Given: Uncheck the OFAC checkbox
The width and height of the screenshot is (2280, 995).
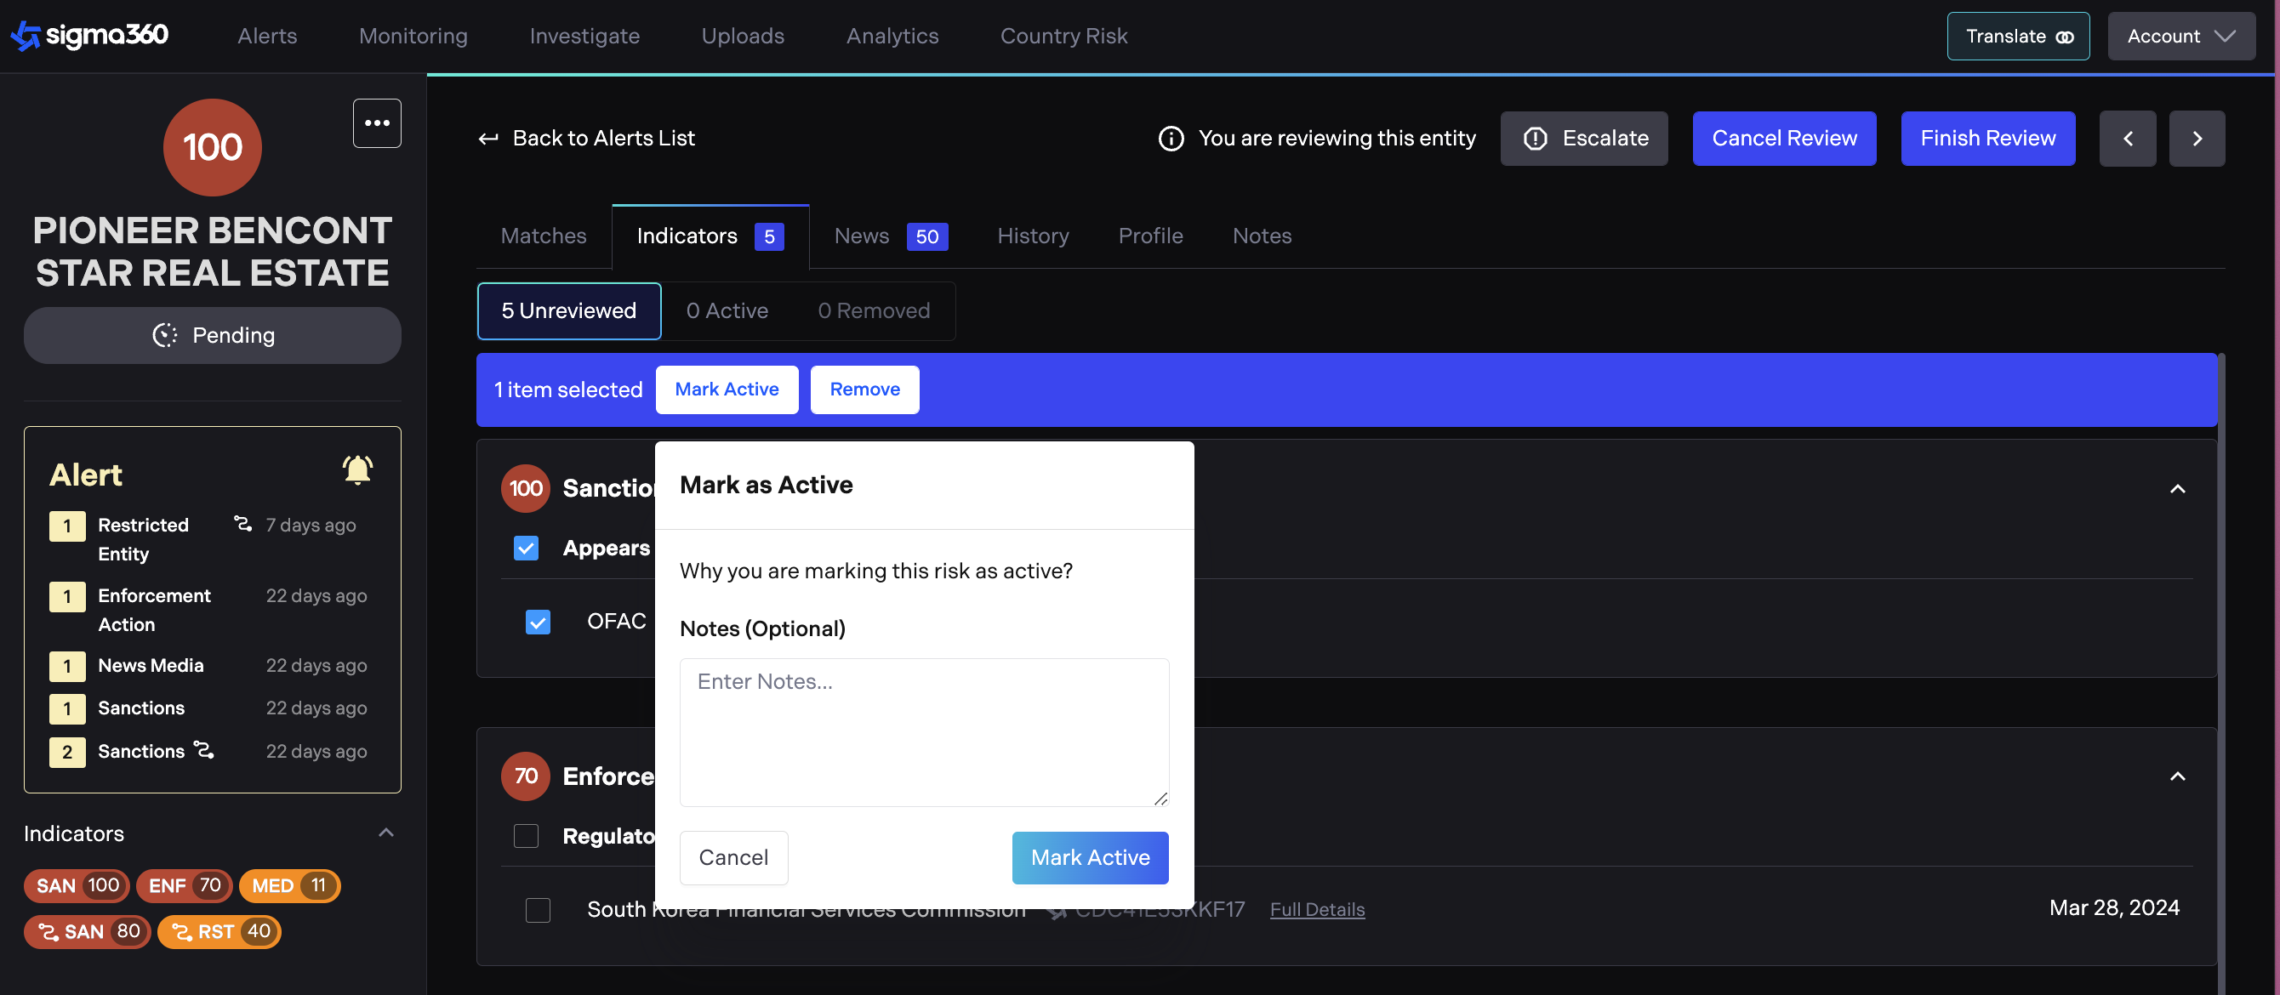Looking at the screenshot, I should [x=538, y=622].
